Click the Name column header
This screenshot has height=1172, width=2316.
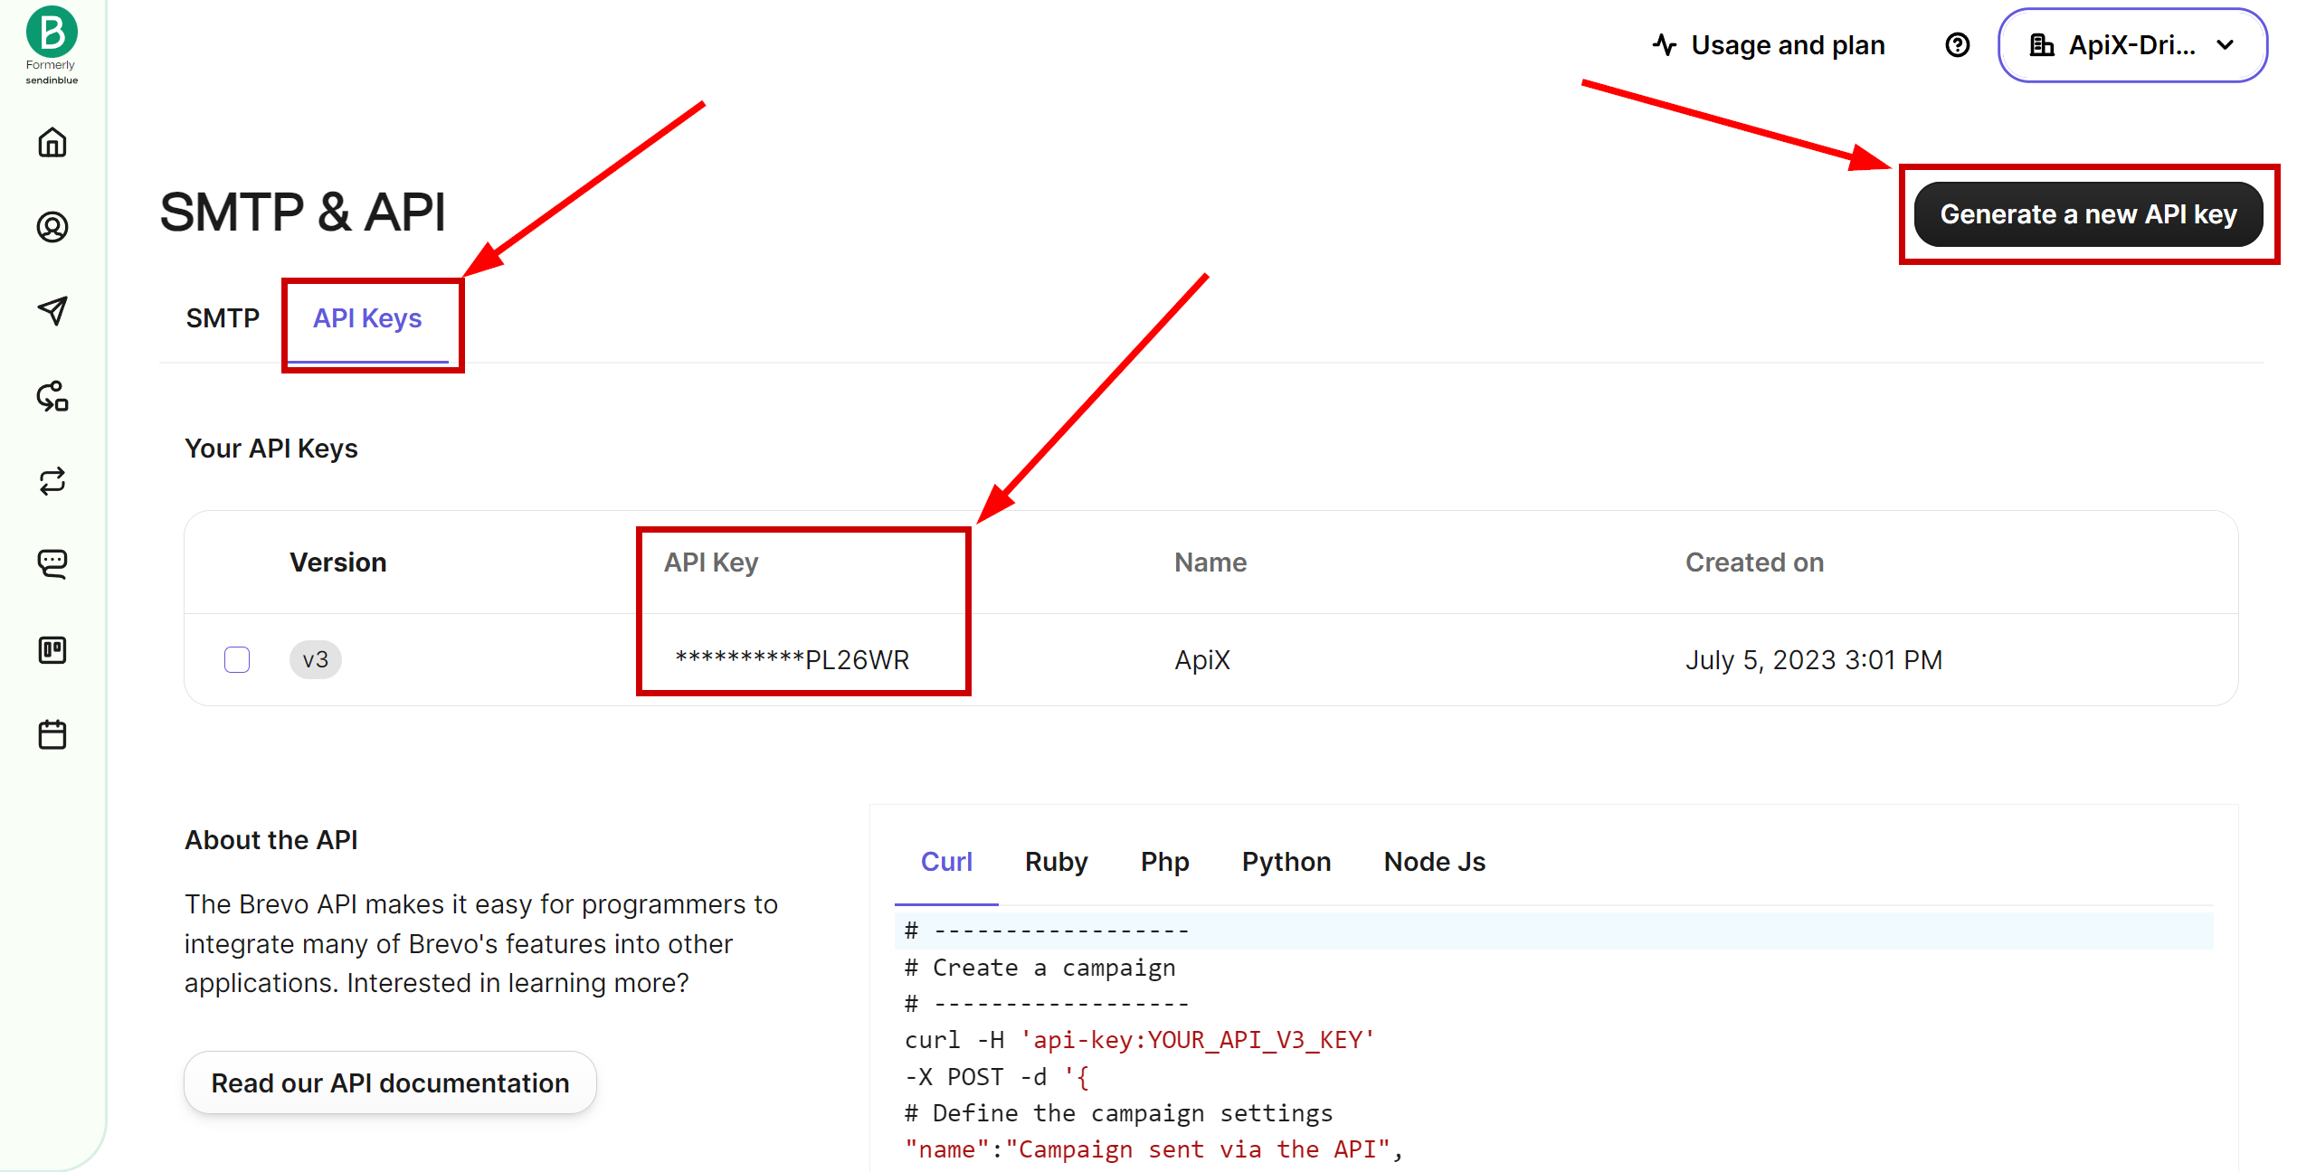(x=1210, y=562)
